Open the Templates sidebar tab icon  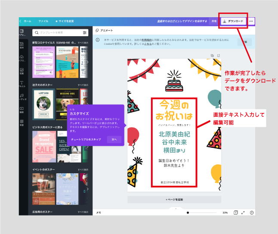point(22,31)
